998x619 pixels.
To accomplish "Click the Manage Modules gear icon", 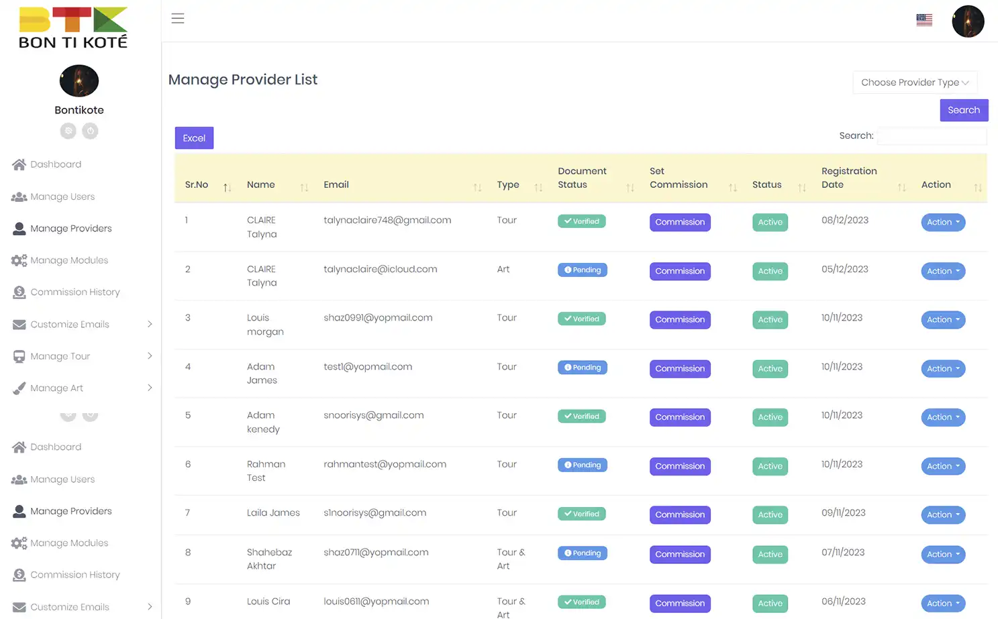I will tap(19, 260).
